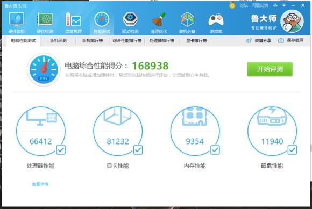Open the 温度管理 thermometer icon
The width and height of the screenshot is (312, 209).
point(73,20)
